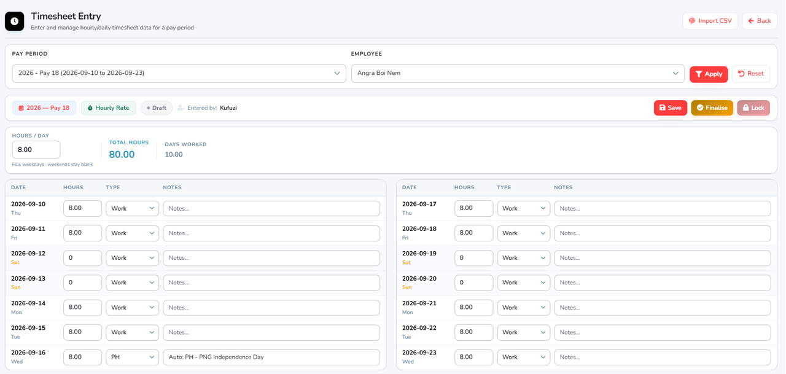Open the type dropdown for 2026-09-15
This screenshot has width=786, height=374.
[132, 332]
